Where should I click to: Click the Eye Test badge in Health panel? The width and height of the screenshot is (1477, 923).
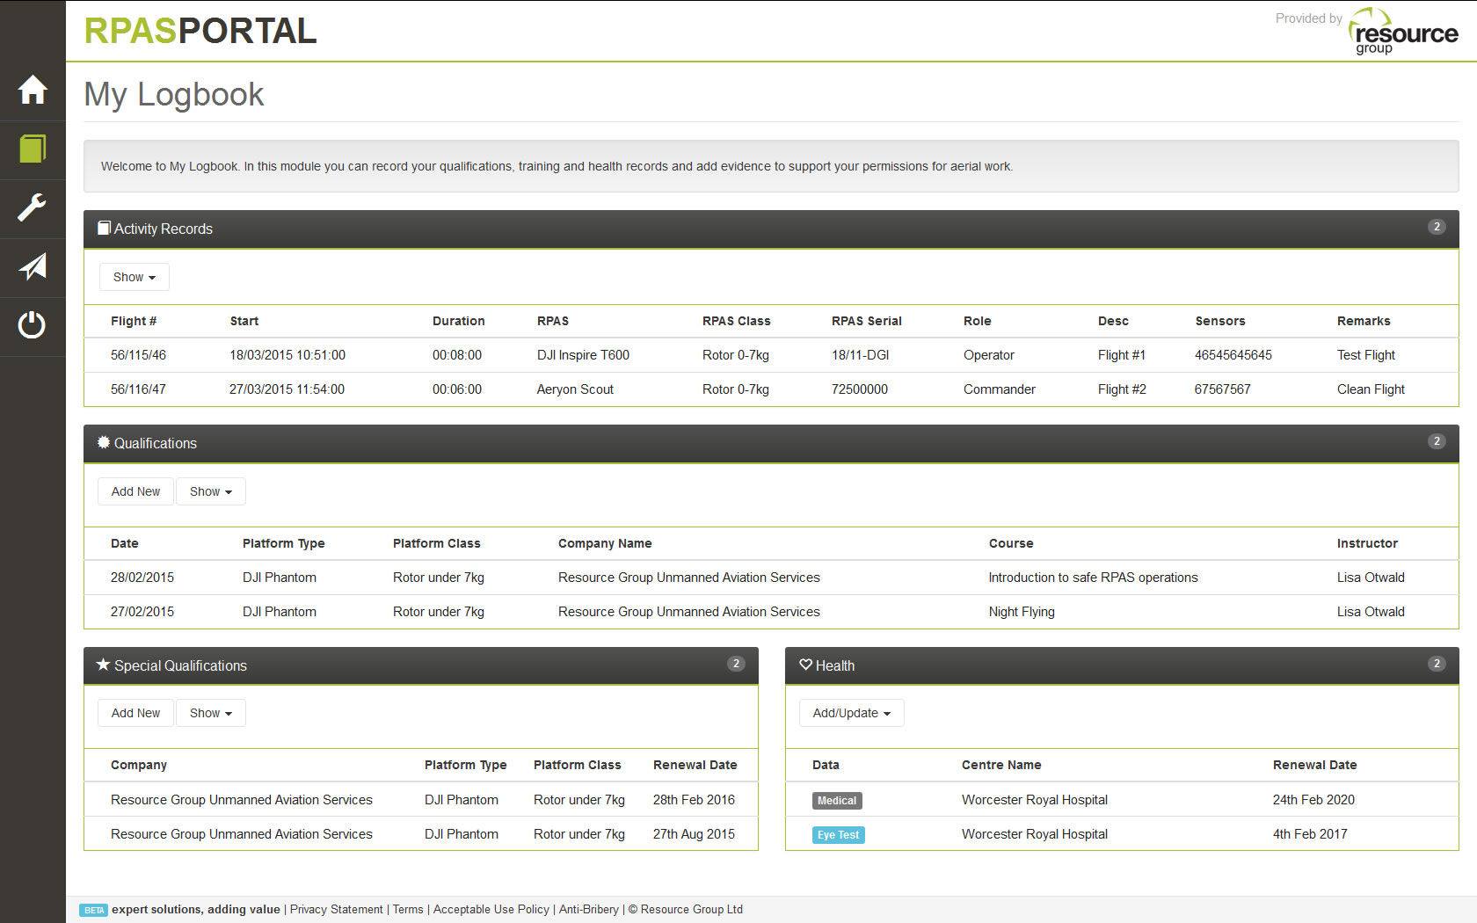coord(838,834)
